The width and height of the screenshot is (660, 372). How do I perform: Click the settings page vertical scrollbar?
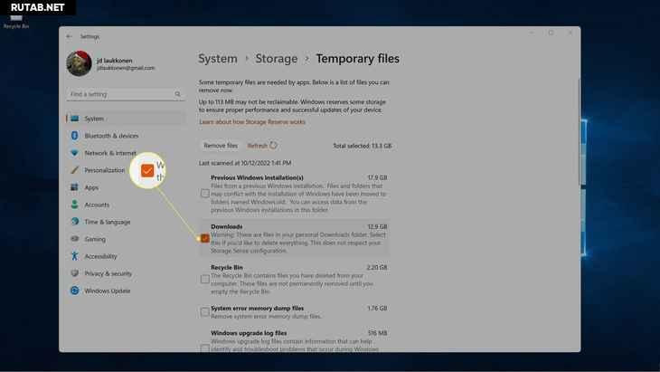[580, 130]
